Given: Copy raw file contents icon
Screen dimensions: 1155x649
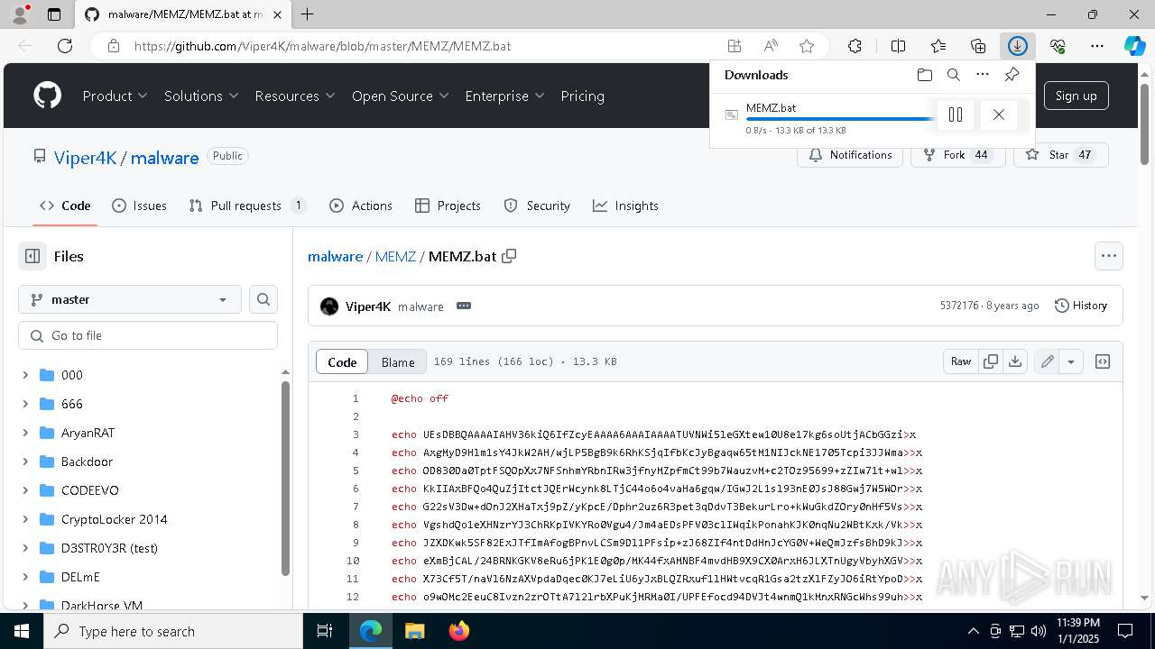Looking at the screenshot, I should (991, 361).
